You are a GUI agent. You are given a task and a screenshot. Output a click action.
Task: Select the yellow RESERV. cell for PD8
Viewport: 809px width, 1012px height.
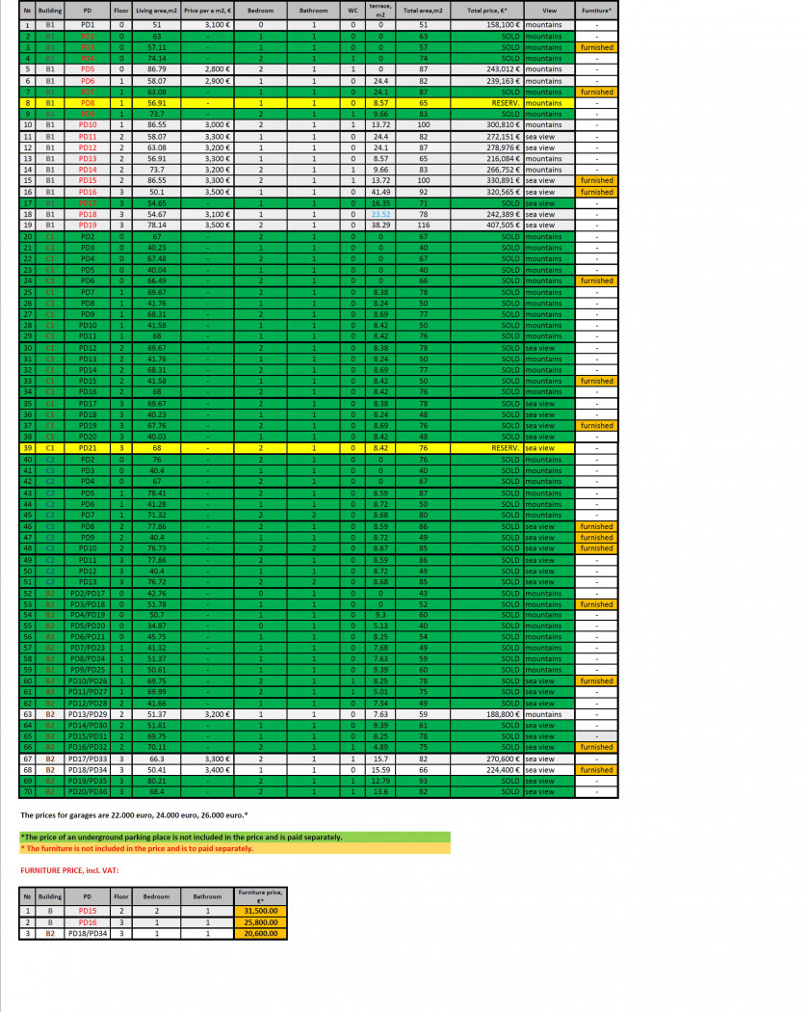[x=486, y=103]
